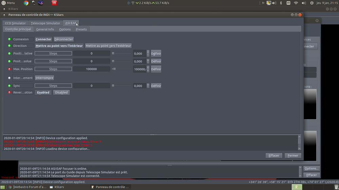Open the Wi-Fi network tray icon

pyautogui.click(x=296, y=3)
